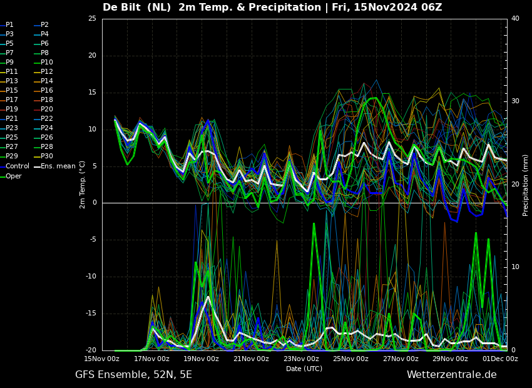Viewport: 532px width, 388px height.
Task: Click the P20 legend entry
Action: (x=46, y=110)
